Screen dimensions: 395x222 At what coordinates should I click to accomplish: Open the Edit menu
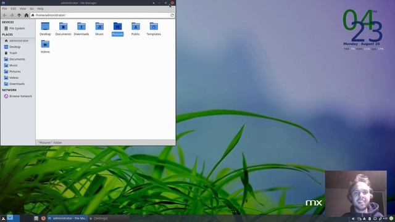[14, 9]
